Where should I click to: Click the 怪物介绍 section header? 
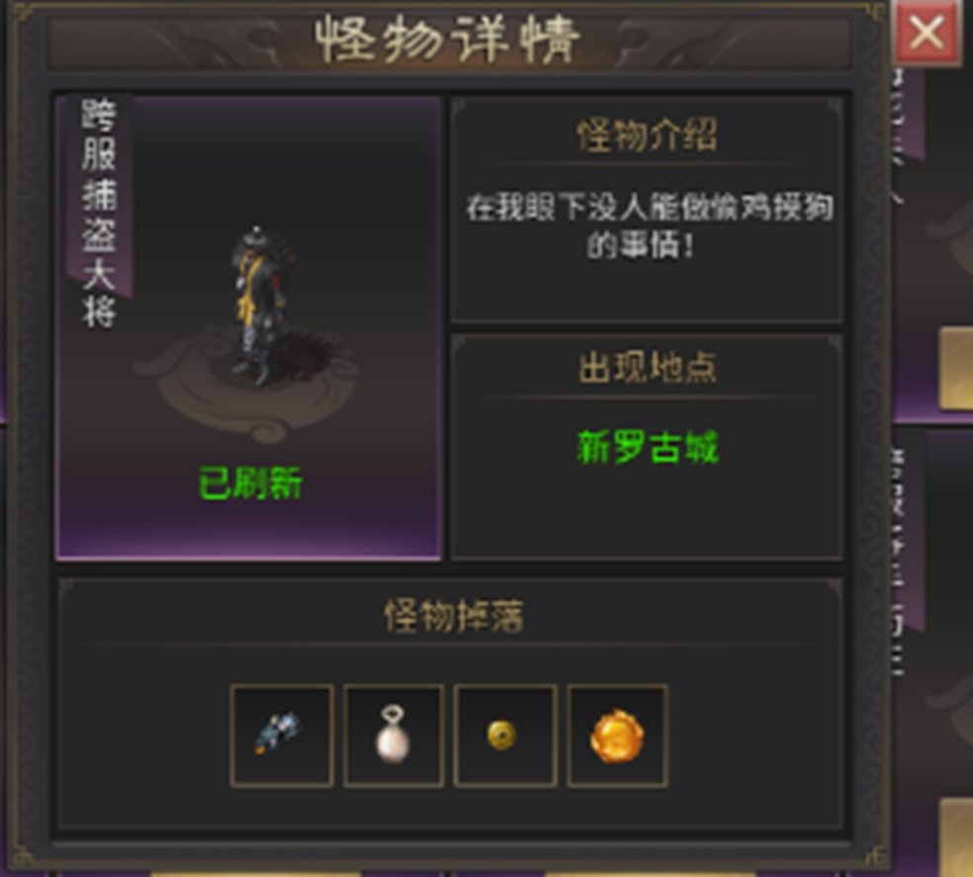coord(647,134)
